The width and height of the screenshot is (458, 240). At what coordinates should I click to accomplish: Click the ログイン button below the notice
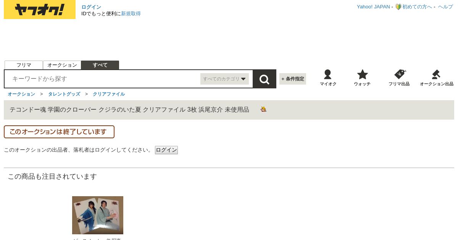166,150
